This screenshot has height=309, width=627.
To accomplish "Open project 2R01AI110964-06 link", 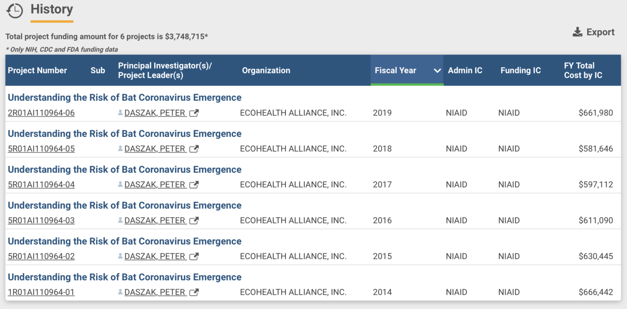I will coord(41,113).
